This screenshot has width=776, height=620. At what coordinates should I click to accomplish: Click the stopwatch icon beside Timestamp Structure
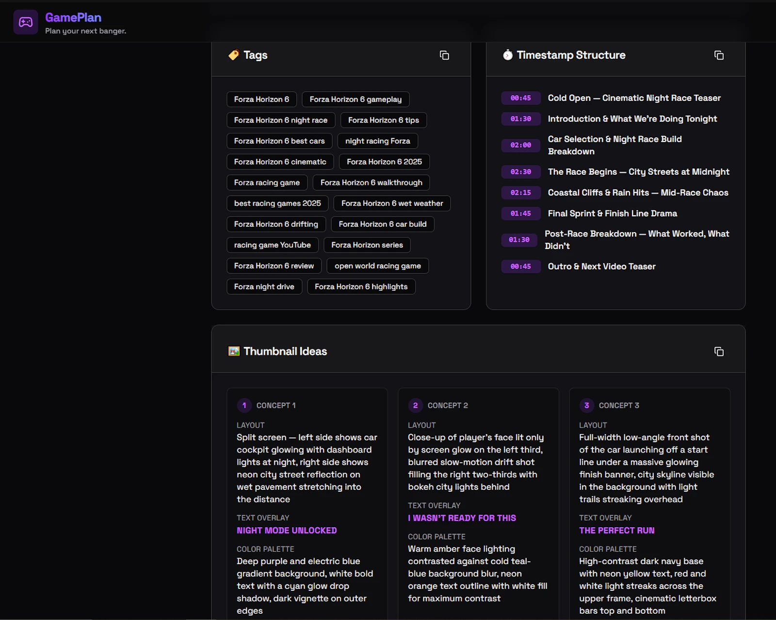click(508, 55)
